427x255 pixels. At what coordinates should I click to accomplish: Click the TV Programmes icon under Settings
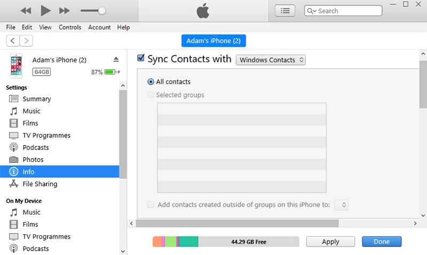coord(14,136)
